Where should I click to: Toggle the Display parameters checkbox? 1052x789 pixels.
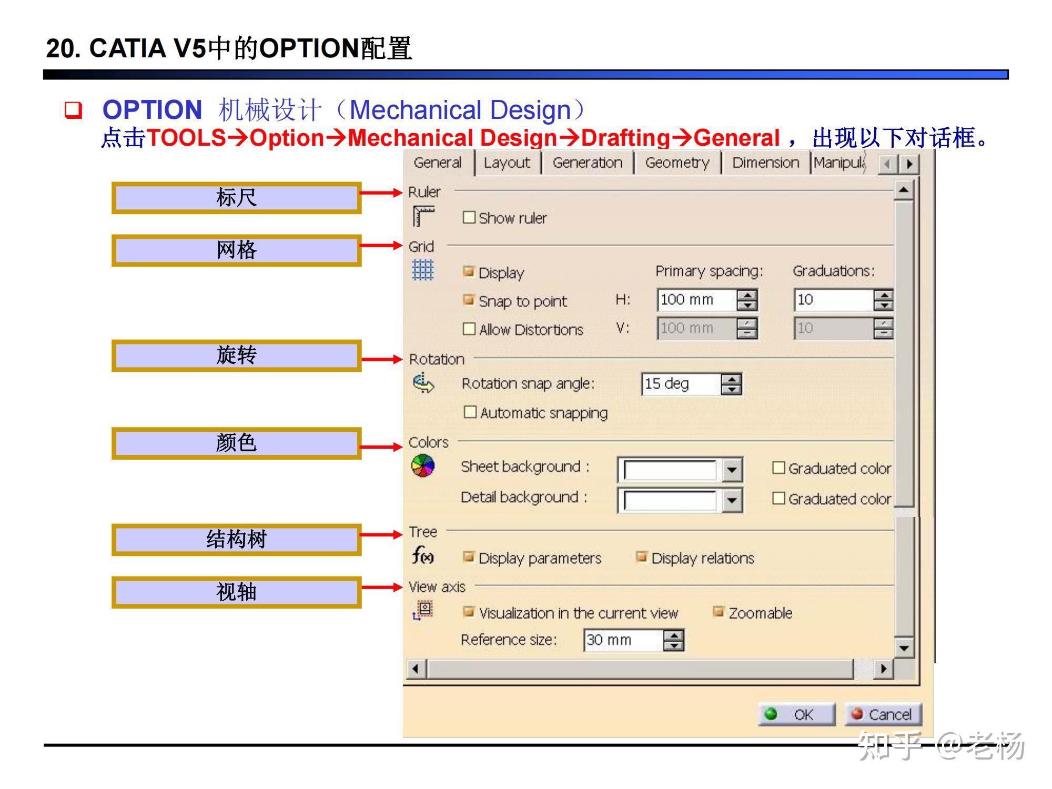coord(469,557)
